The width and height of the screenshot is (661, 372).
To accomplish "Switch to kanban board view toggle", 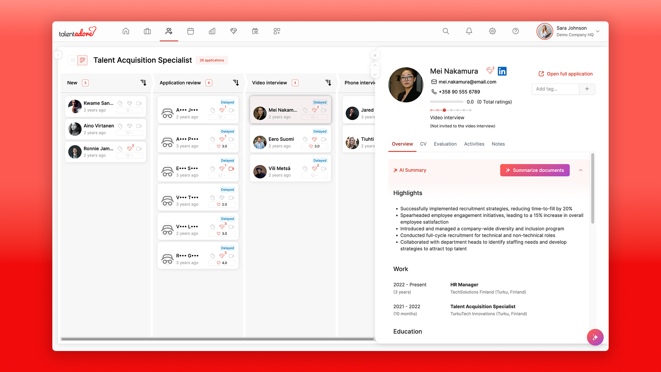I will 83,60.
